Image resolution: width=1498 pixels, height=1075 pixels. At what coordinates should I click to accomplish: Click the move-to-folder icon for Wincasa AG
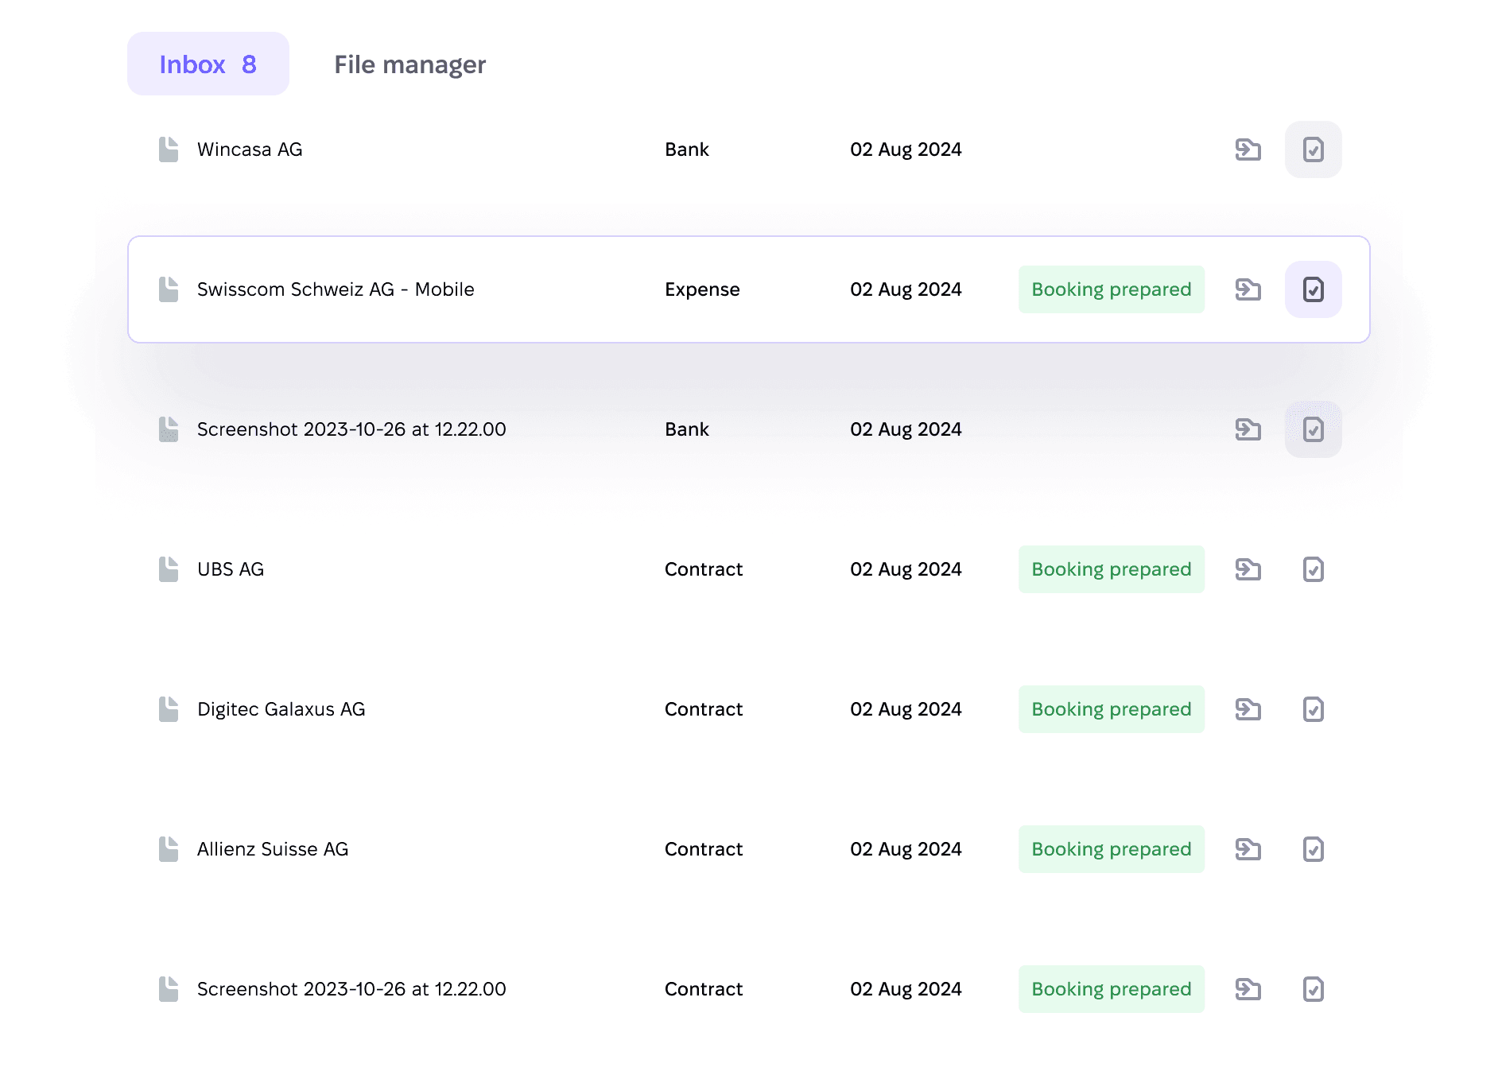pos(1248,149)
